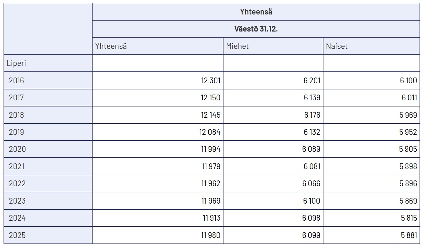Click the top-level Yhteensä header spanning all columns
Viewport: 426px width, 248px height.
coord(256,12)
